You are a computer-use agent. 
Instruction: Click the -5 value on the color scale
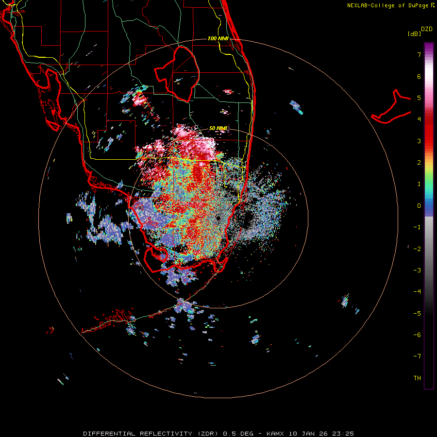point(417,314)
